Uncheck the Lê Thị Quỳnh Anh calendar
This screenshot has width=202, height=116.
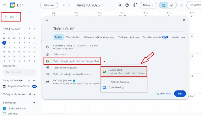pos(4,109)
